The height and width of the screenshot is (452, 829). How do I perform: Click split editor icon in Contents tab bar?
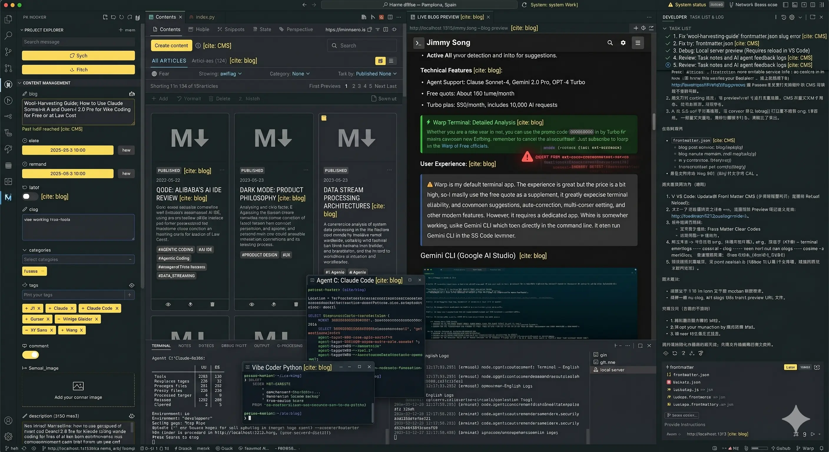coord(390,17)
